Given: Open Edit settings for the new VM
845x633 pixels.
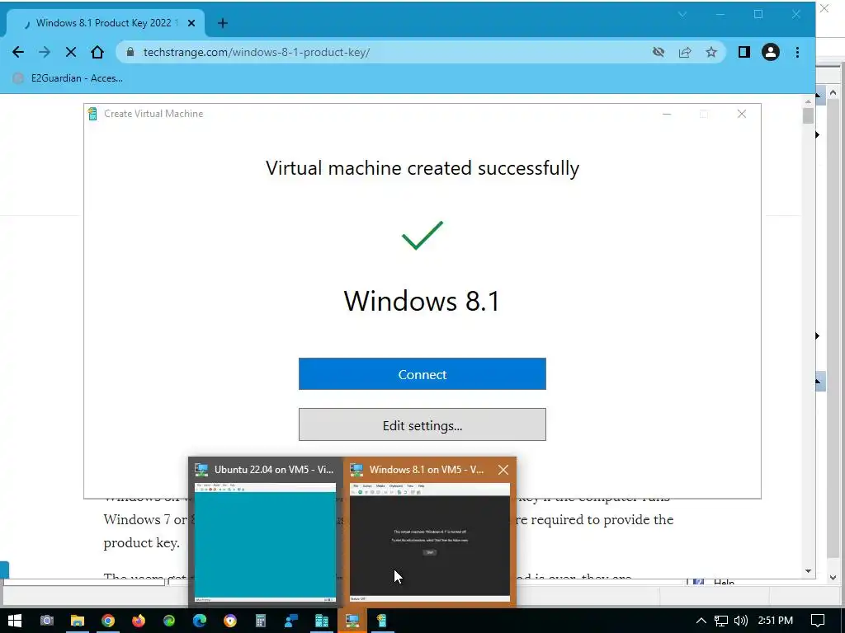Looking at the screenshot, I should [x=422, y=425].
